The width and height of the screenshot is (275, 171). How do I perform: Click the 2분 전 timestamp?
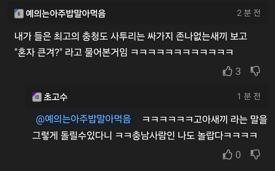pyautogui.click(x=248, y=13)
